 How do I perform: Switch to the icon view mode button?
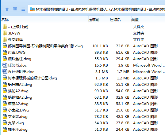[15, 9]
